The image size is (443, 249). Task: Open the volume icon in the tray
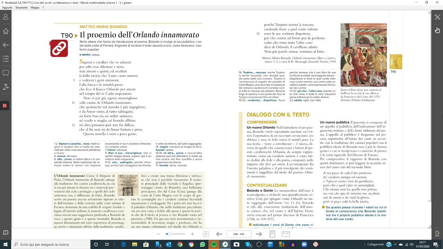(411, 244)
